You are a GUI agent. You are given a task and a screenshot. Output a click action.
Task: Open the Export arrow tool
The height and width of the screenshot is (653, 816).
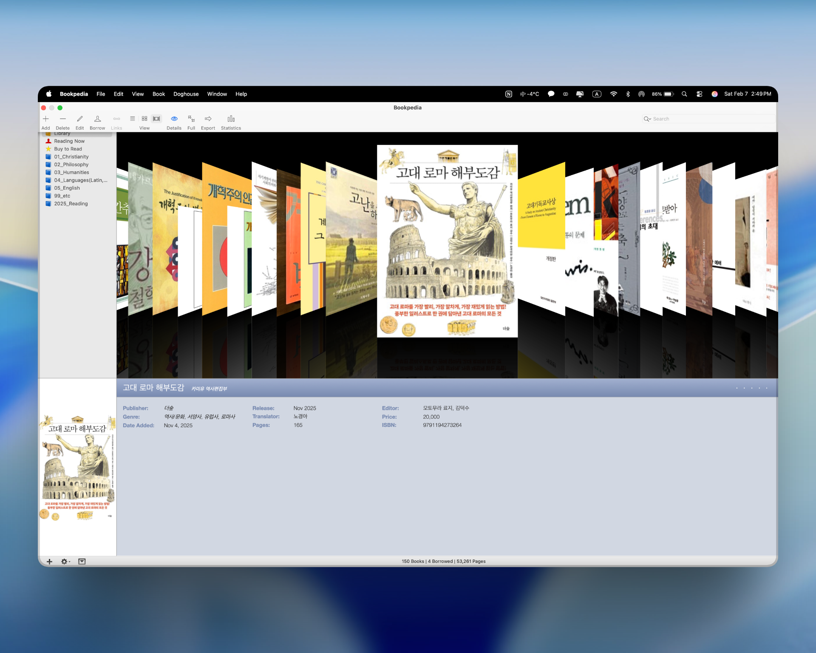[208, 119]
